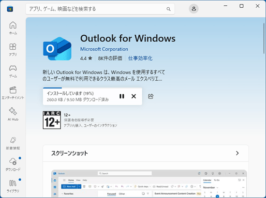Click the Outlook app logo
Viewport: 266px width, 198px height.
(57, 49)
